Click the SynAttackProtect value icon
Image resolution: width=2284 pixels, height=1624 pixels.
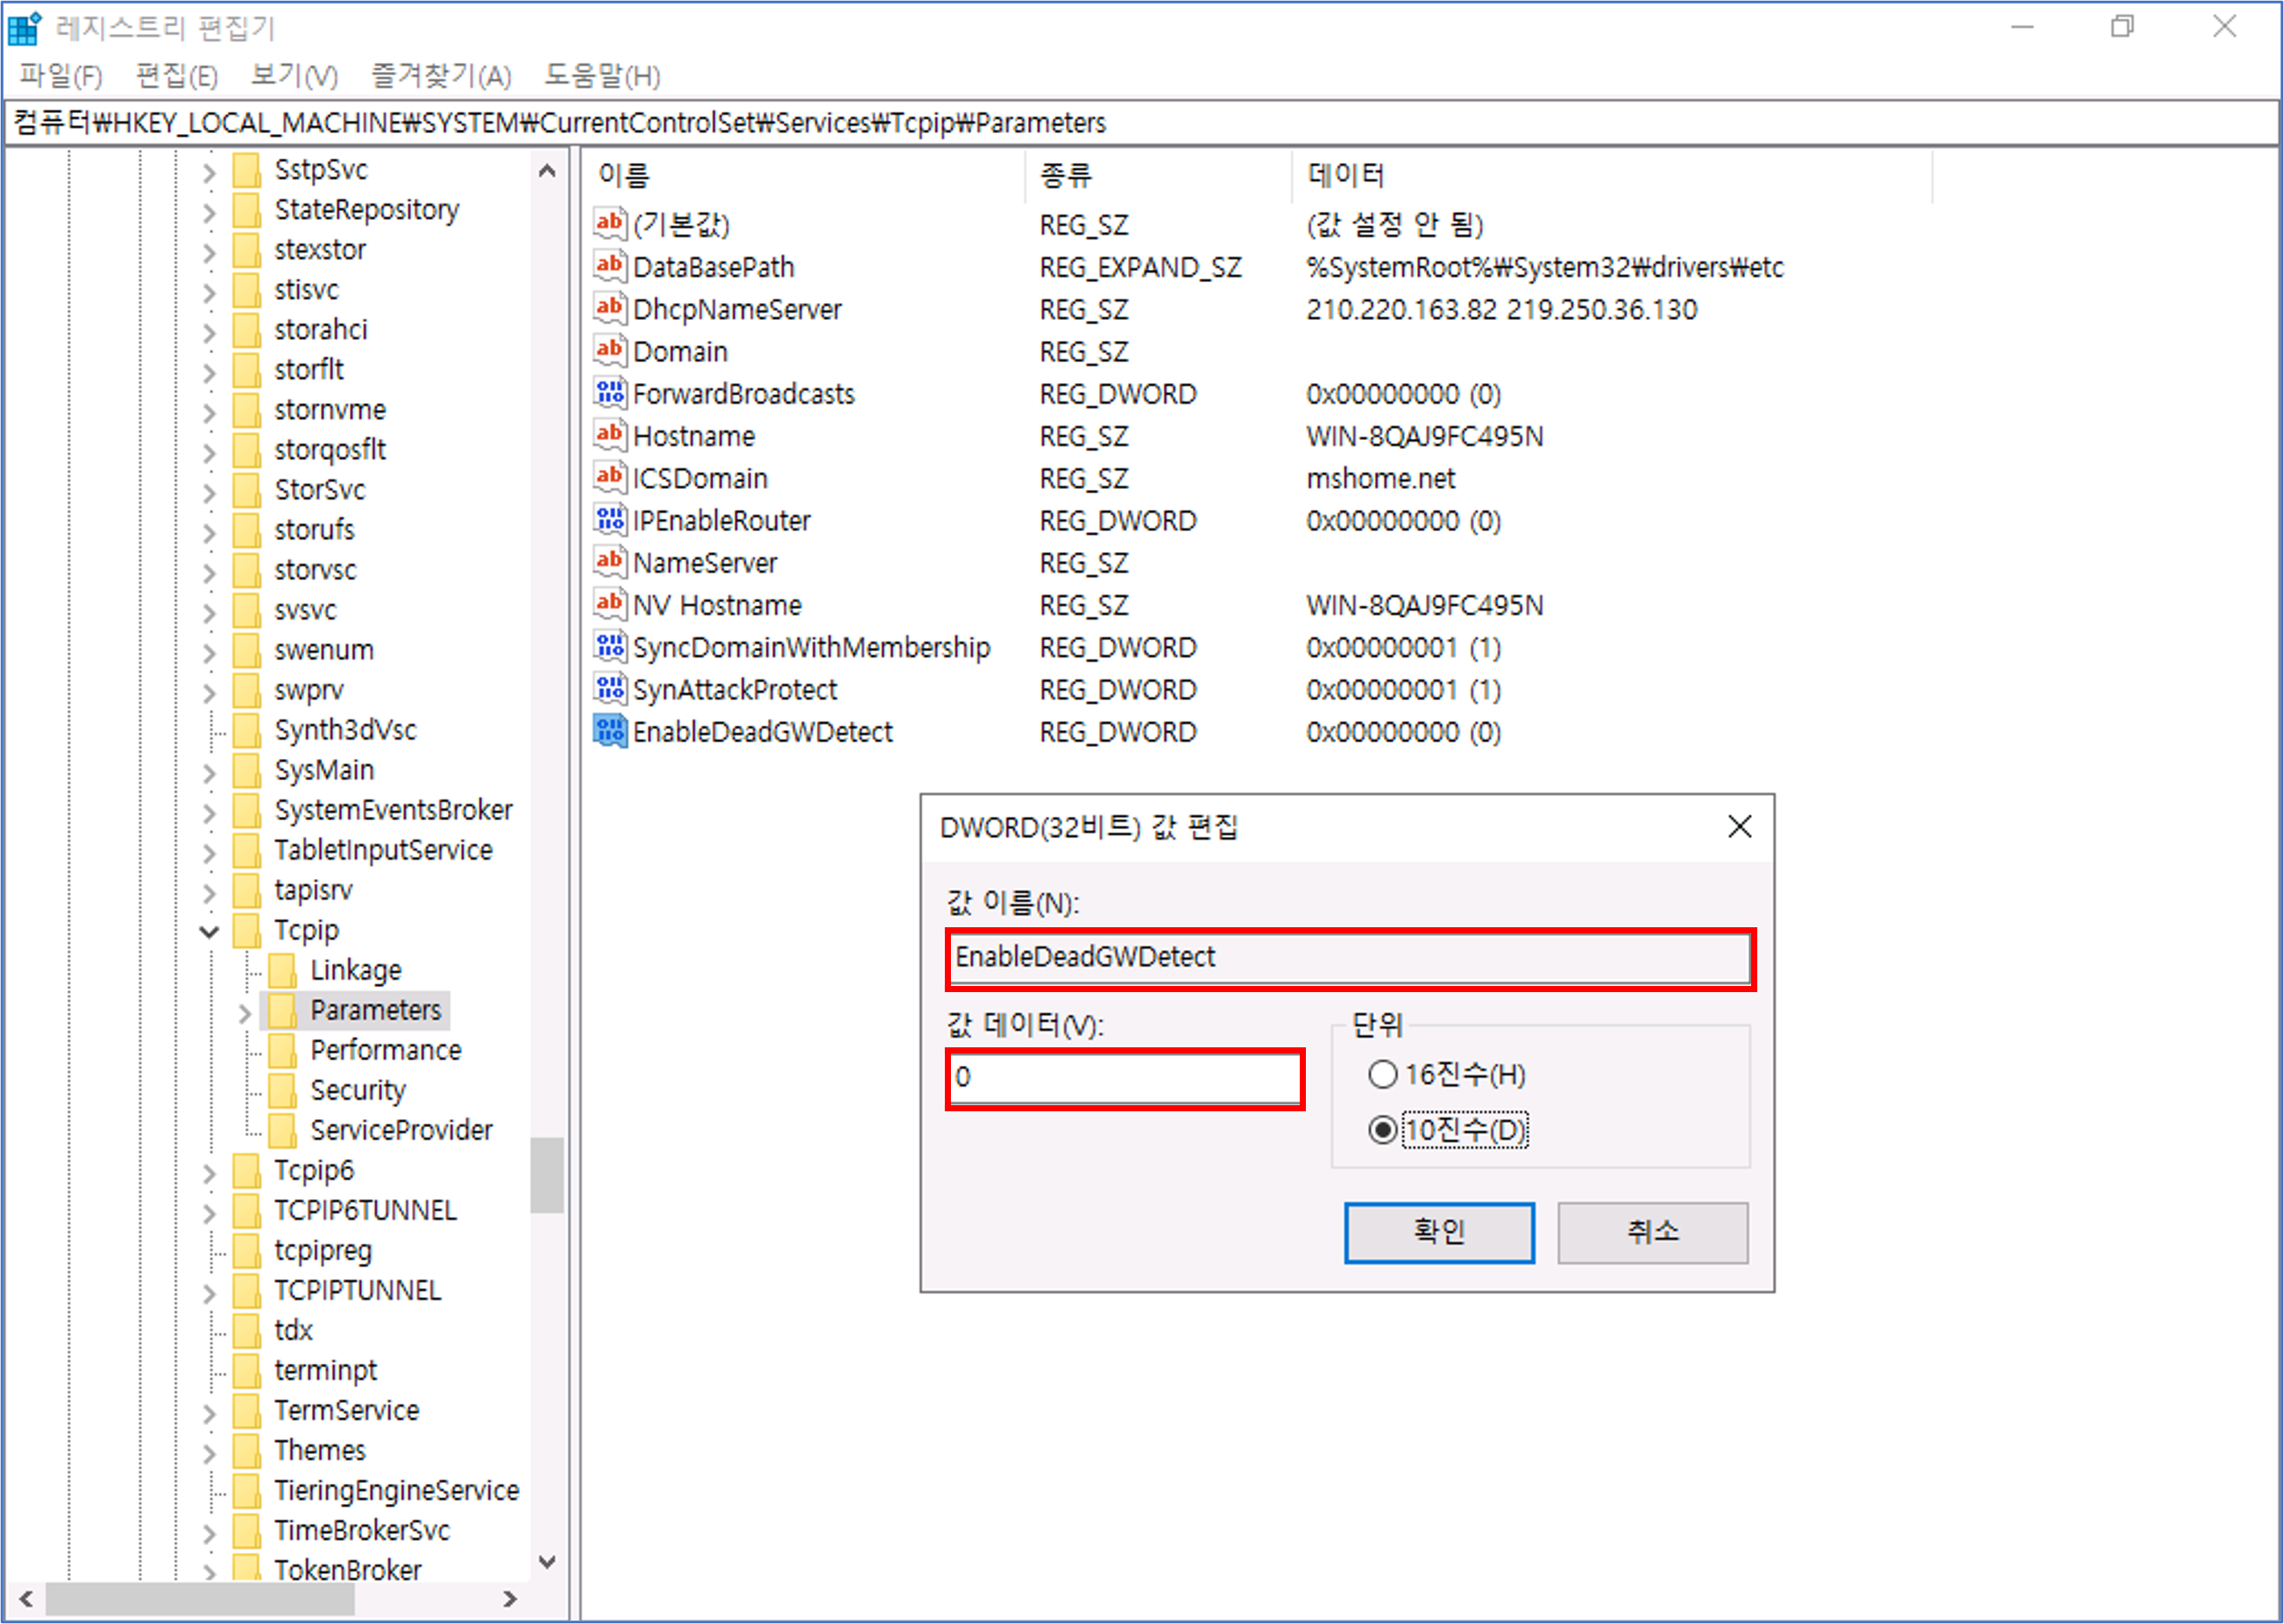(609, 689)
